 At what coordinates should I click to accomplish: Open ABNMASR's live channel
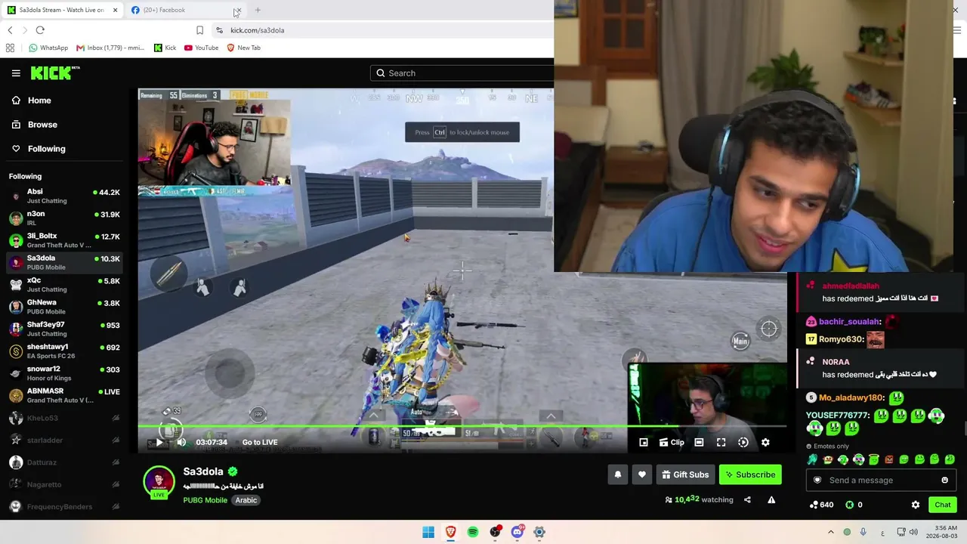click(x=64, y=396)
